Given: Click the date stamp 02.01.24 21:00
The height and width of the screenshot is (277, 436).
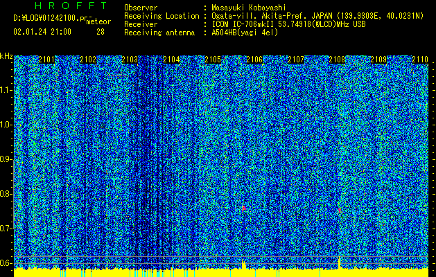Looking at the screenshot, I should [42, 32].
